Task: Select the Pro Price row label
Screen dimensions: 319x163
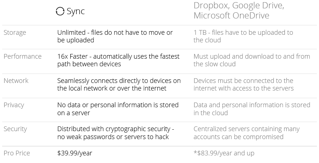Action: (x=17, y=153)
